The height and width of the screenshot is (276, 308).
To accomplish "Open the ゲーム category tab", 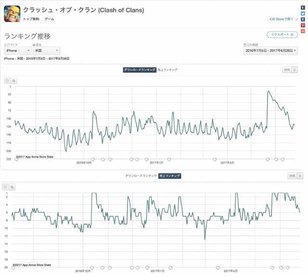I will coord(50,19).
